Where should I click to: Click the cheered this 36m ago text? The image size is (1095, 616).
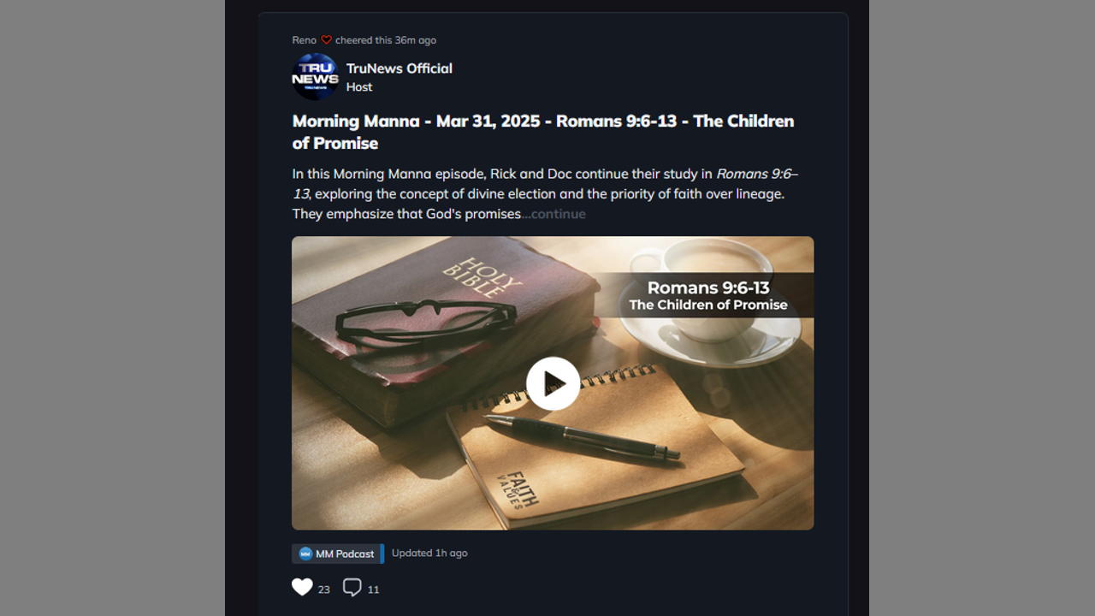[386, 40]
